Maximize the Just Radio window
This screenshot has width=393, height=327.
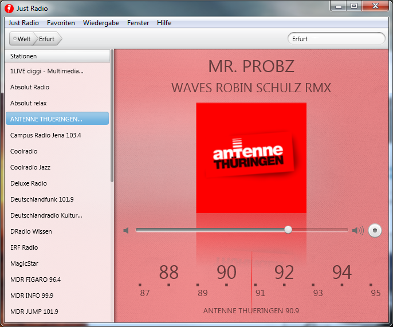pyautogui.click(x=354, y=6)
